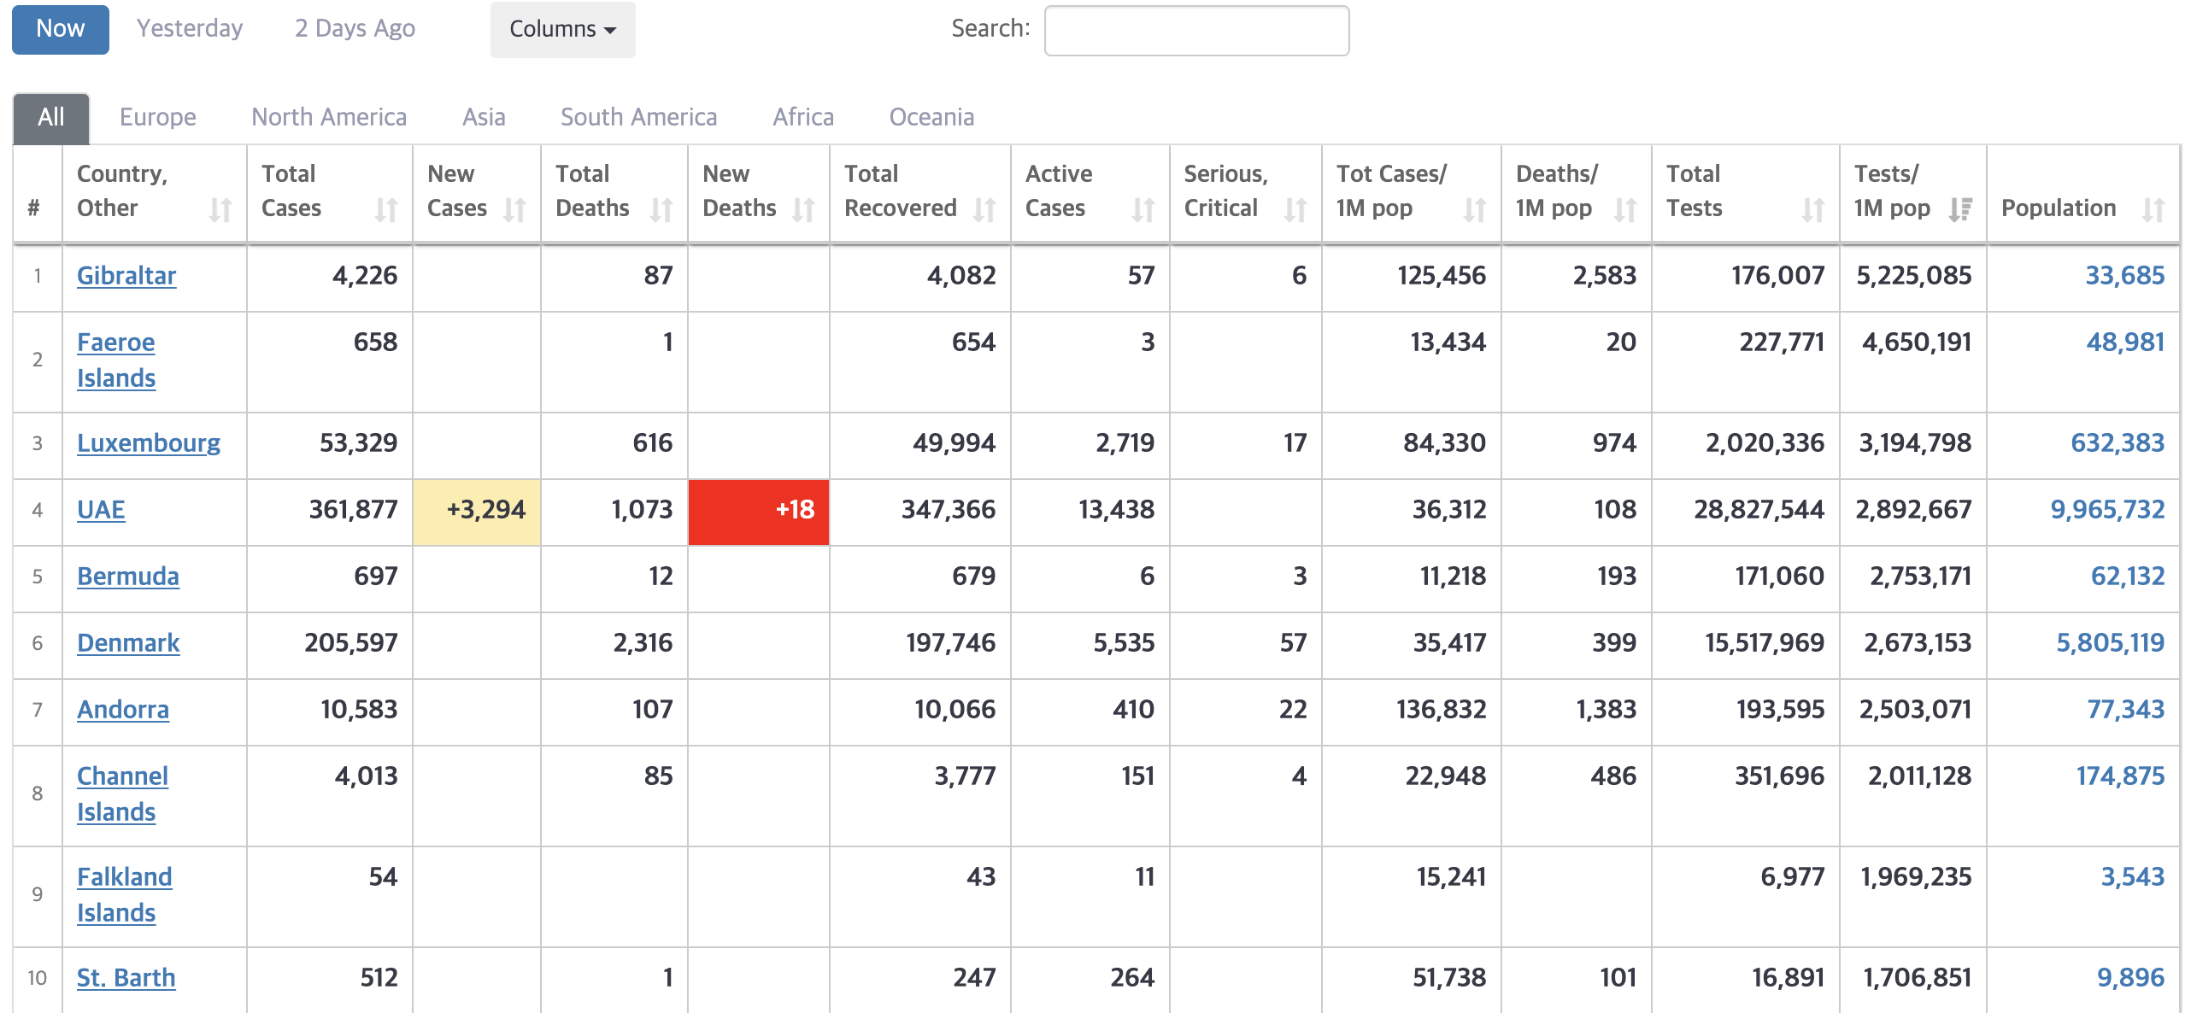
Task: Sort by Active Cases column arrows
Action: coord(1142,209)
